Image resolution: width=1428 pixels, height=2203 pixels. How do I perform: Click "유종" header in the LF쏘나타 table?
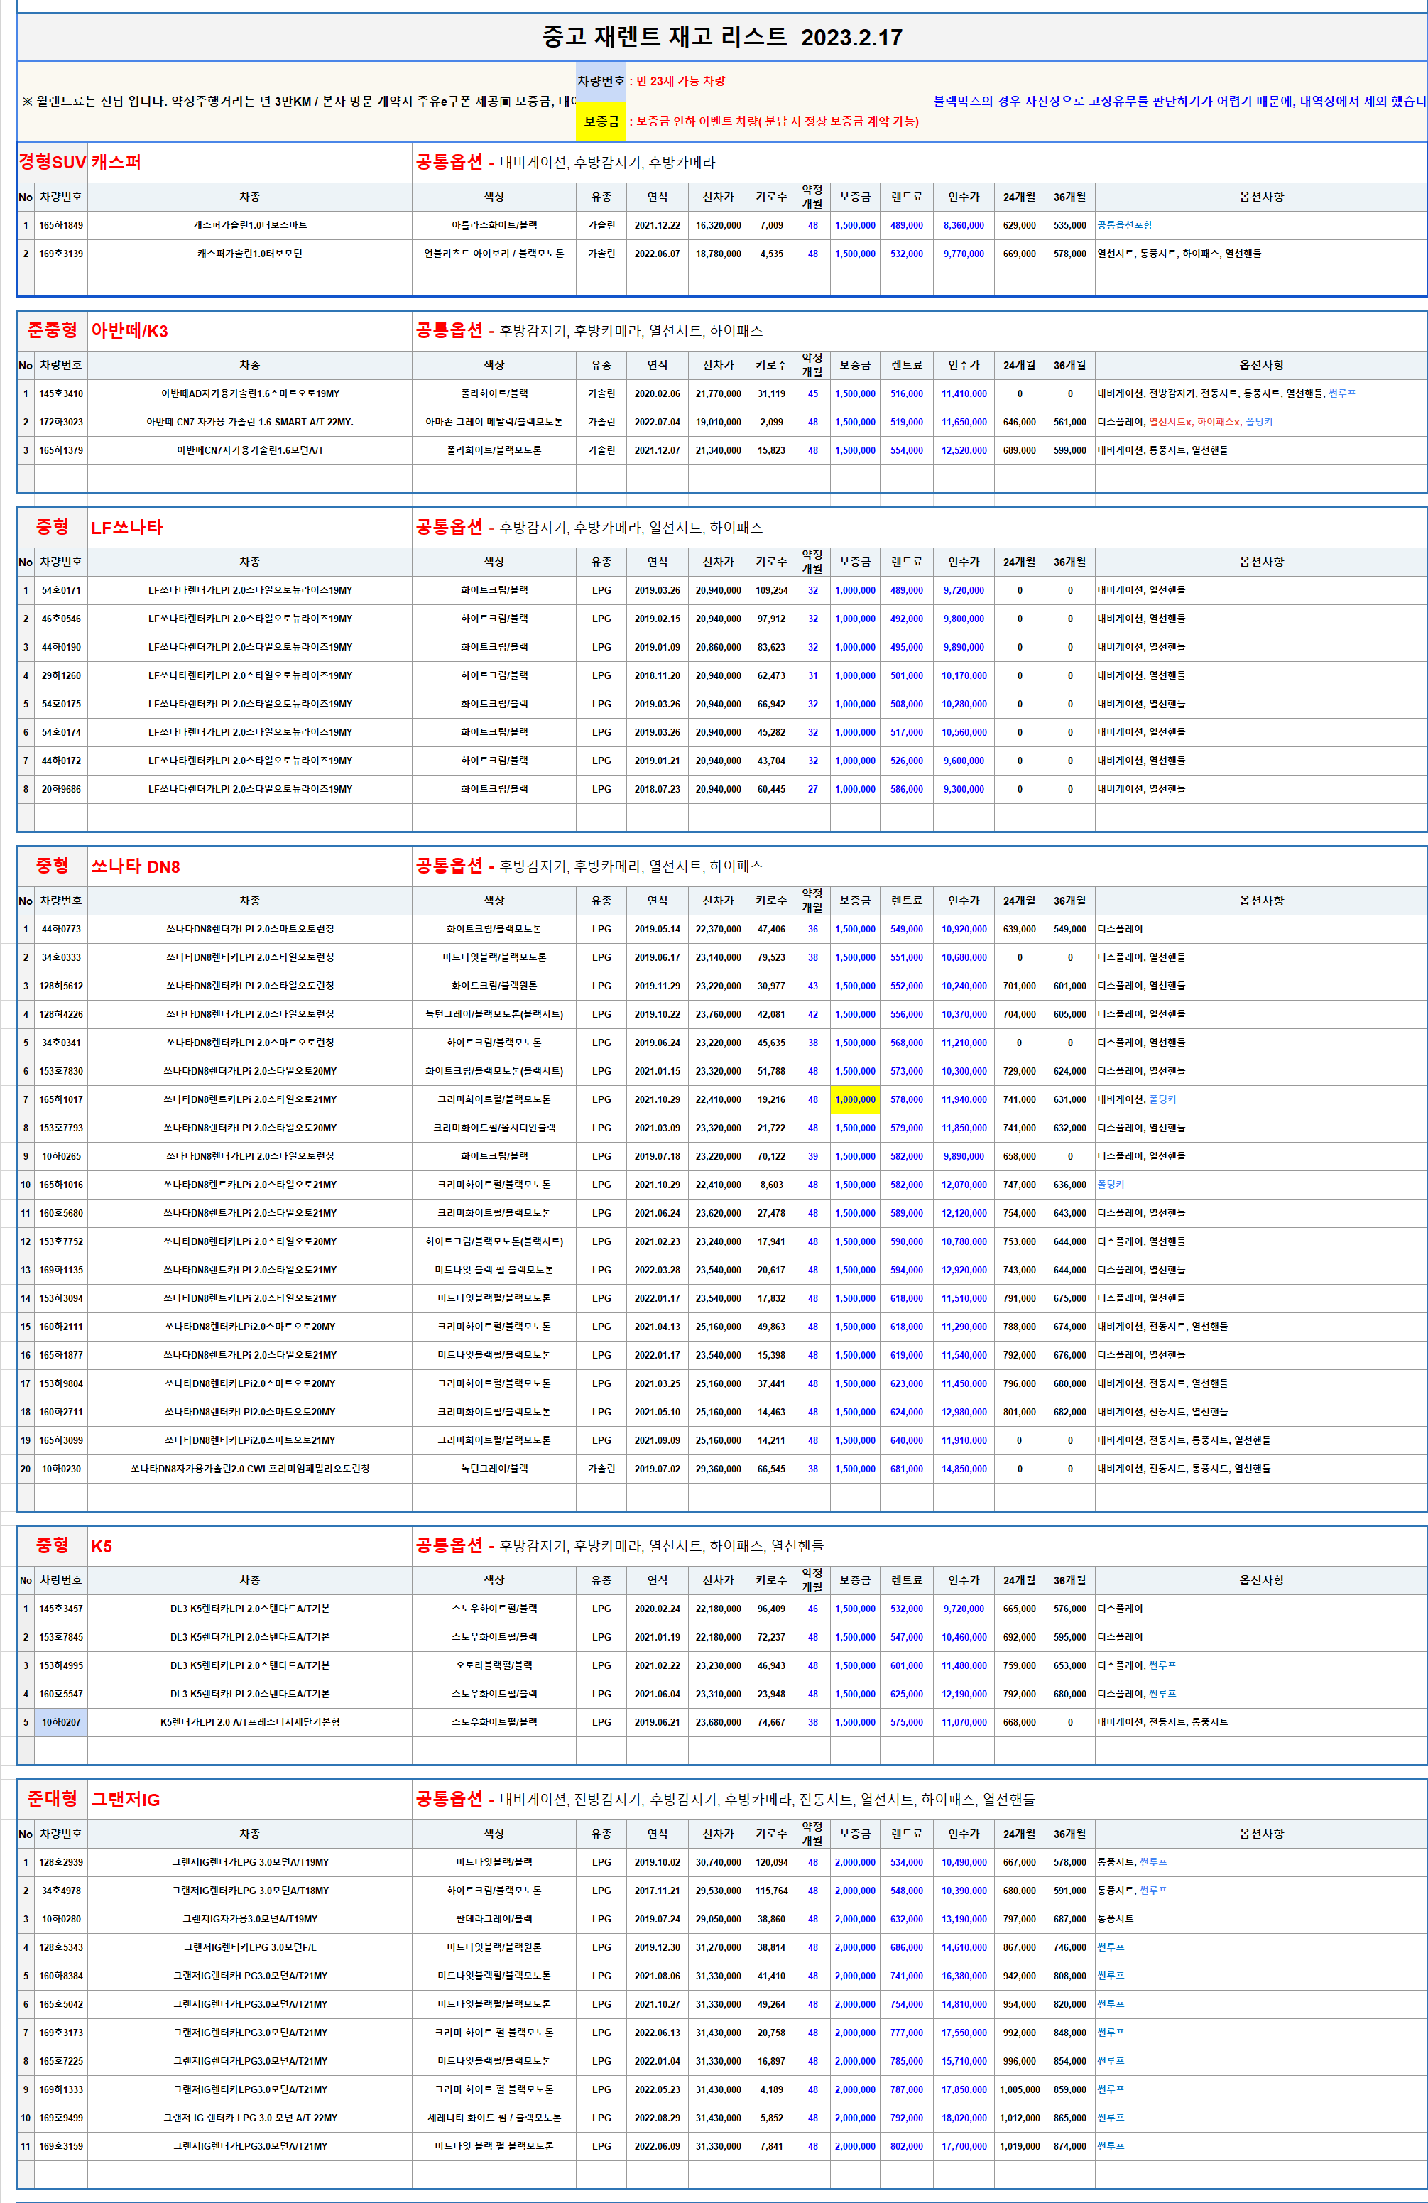601,562
